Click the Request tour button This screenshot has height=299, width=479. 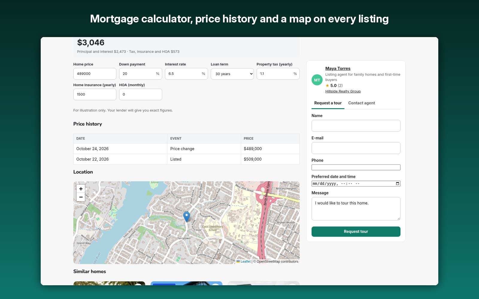pos(356,231)
